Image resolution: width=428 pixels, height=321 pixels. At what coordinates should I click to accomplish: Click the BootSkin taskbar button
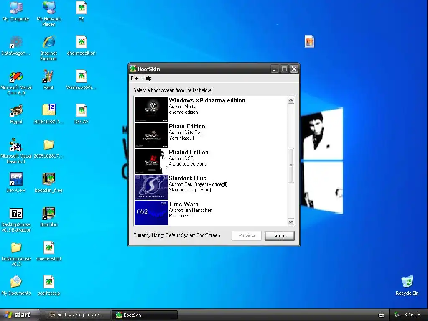(145, 315)
